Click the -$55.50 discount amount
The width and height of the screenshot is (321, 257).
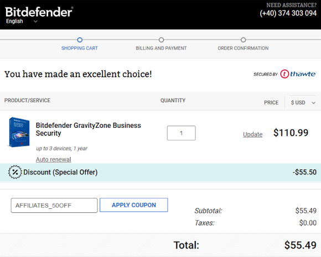304,172
